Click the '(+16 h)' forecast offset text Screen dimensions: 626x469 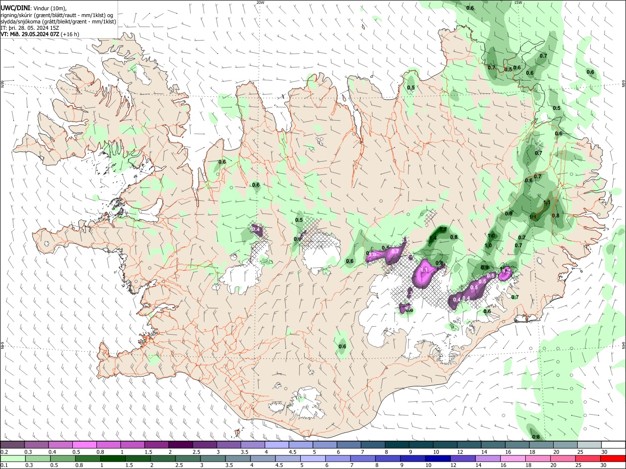(70, 34)
